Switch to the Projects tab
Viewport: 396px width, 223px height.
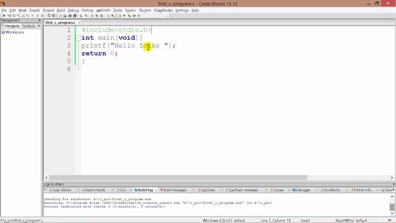(12, 26)
